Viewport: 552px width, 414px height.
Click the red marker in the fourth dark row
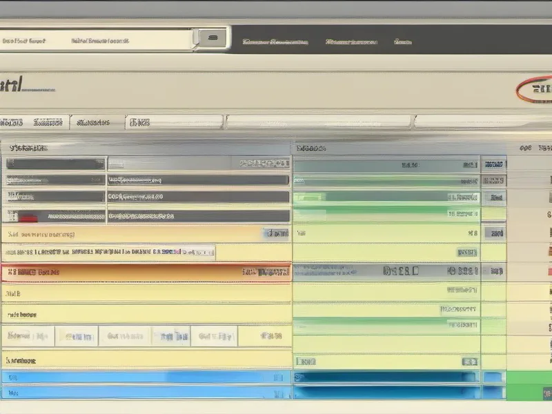[x=28, y=217]
